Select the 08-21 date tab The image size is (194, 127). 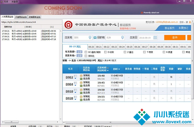coord(99,47)
